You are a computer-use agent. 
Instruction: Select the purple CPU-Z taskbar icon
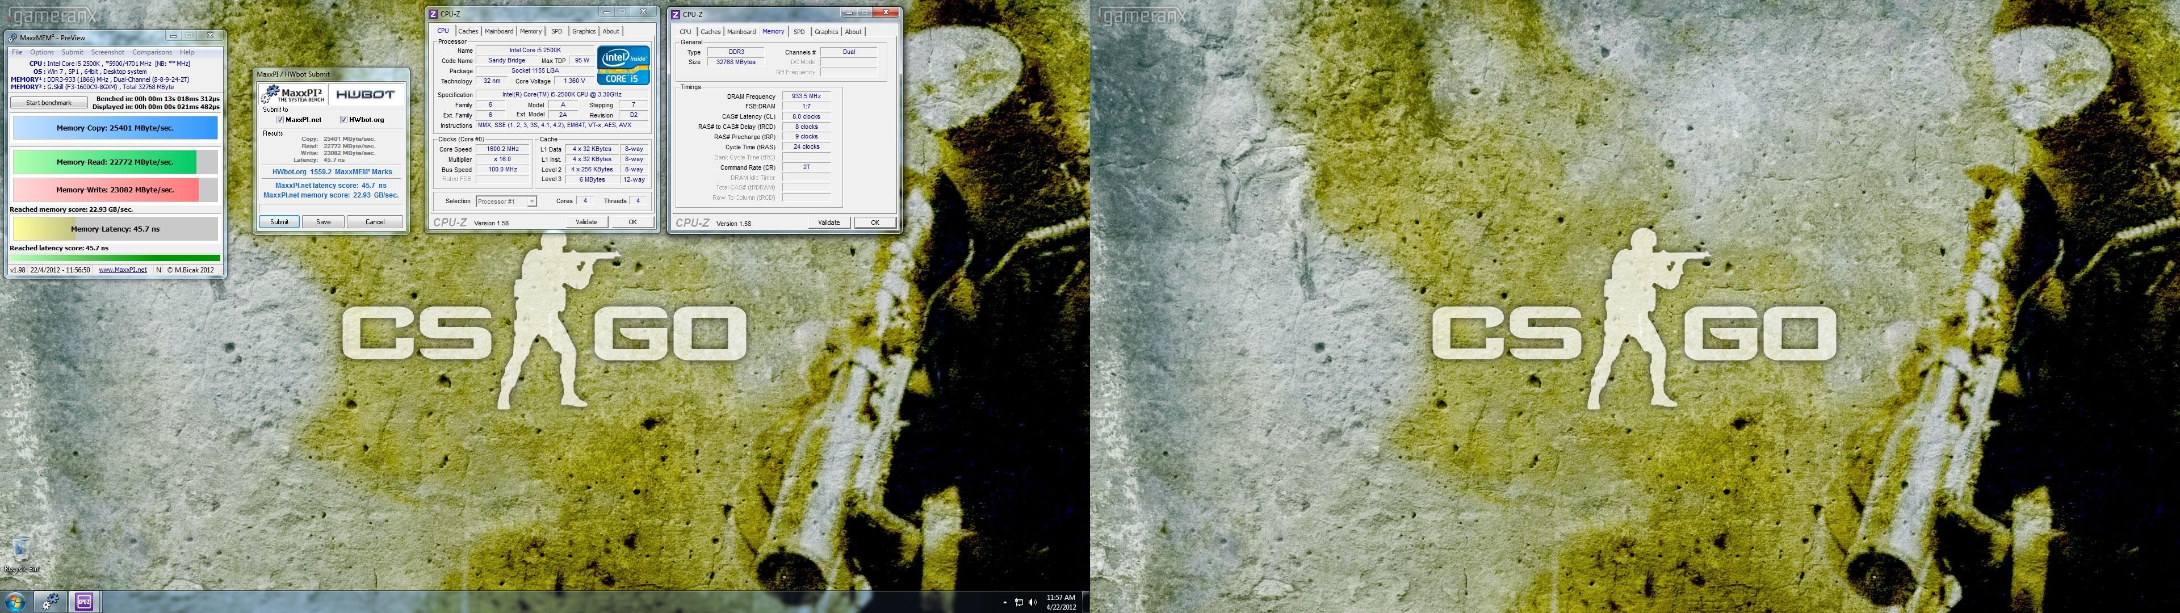pos(84,602)
